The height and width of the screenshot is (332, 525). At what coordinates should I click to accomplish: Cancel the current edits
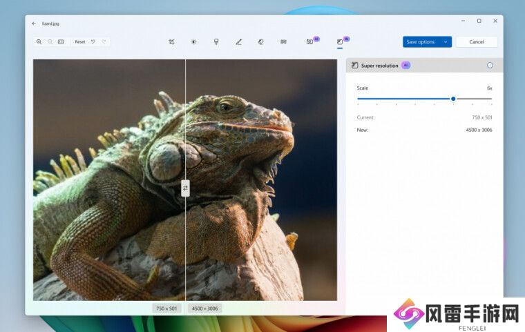coord(477,42)
